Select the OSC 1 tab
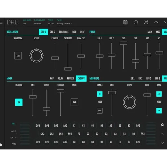 [43, 32]
